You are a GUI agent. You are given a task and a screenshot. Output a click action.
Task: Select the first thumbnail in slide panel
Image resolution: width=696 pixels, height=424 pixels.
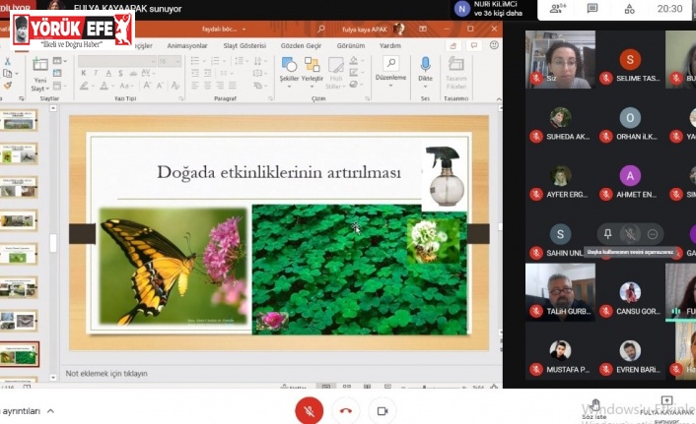pyautogui.click(x=19, y=120)
